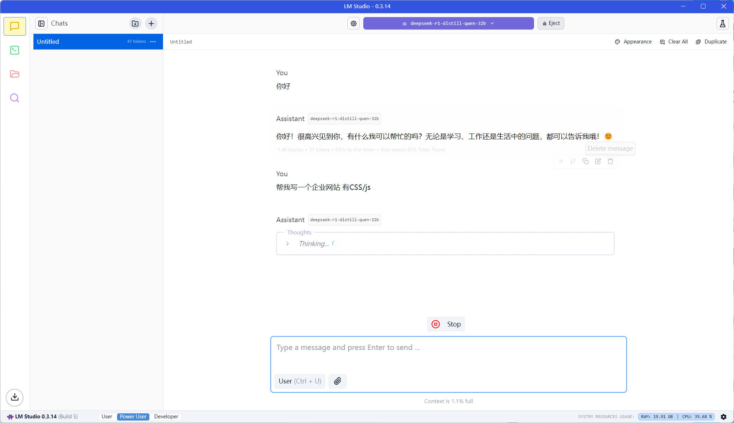Duplicate the current chat
Viewport: 734px width, 423px height.
point(711,42)
